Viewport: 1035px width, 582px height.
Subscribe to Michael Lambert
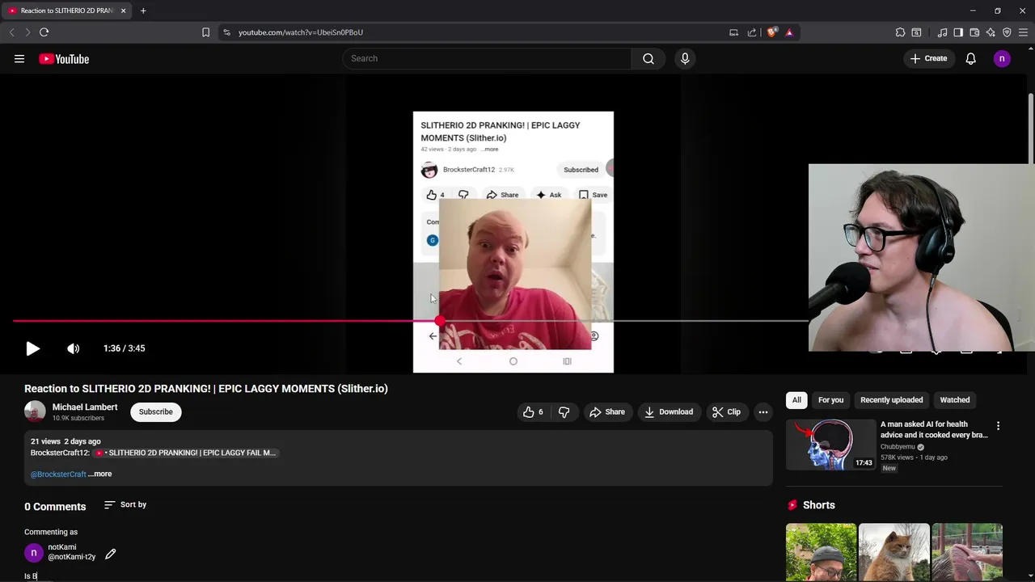point(155,411)
